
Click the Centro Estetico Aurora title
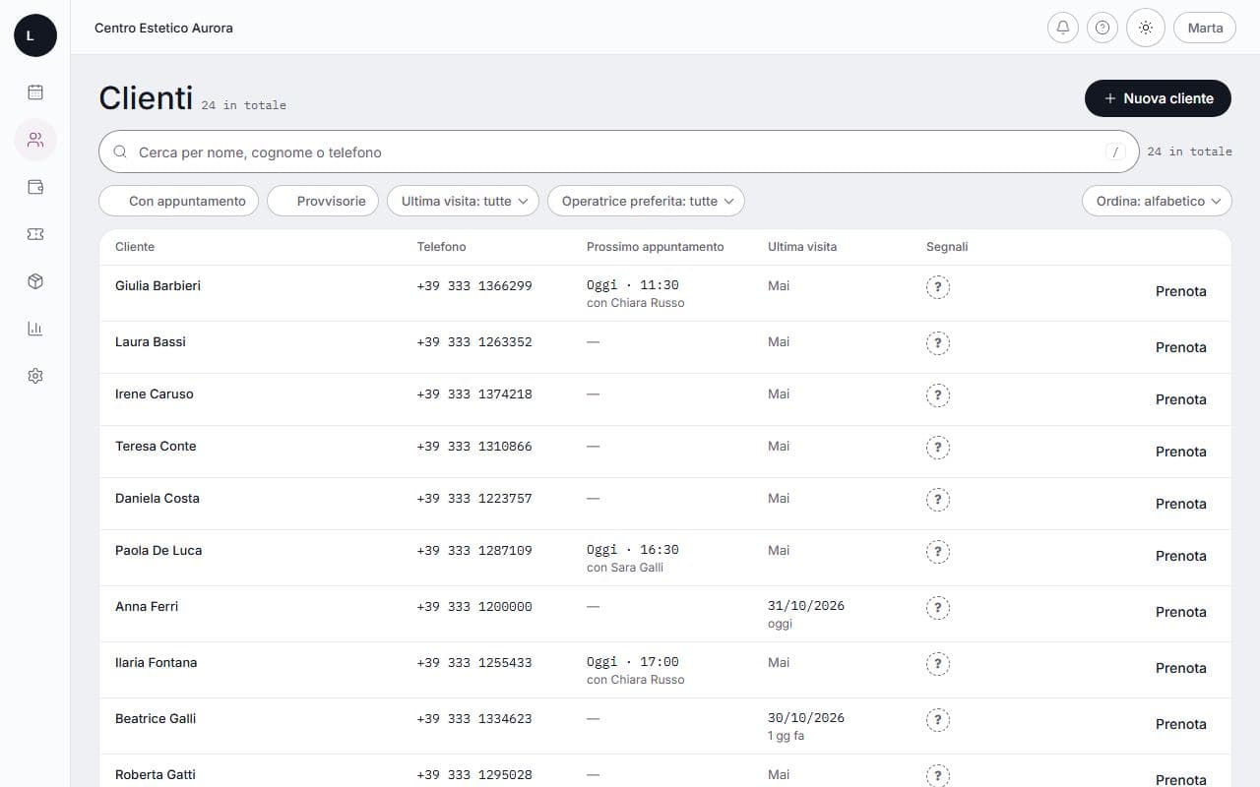(x=163, y=28)
